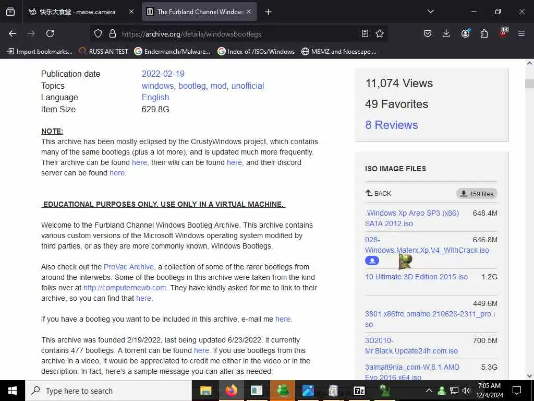Open the e-mail me here link
The height and width of the screenshot is (401, 534).
[283, 319]
